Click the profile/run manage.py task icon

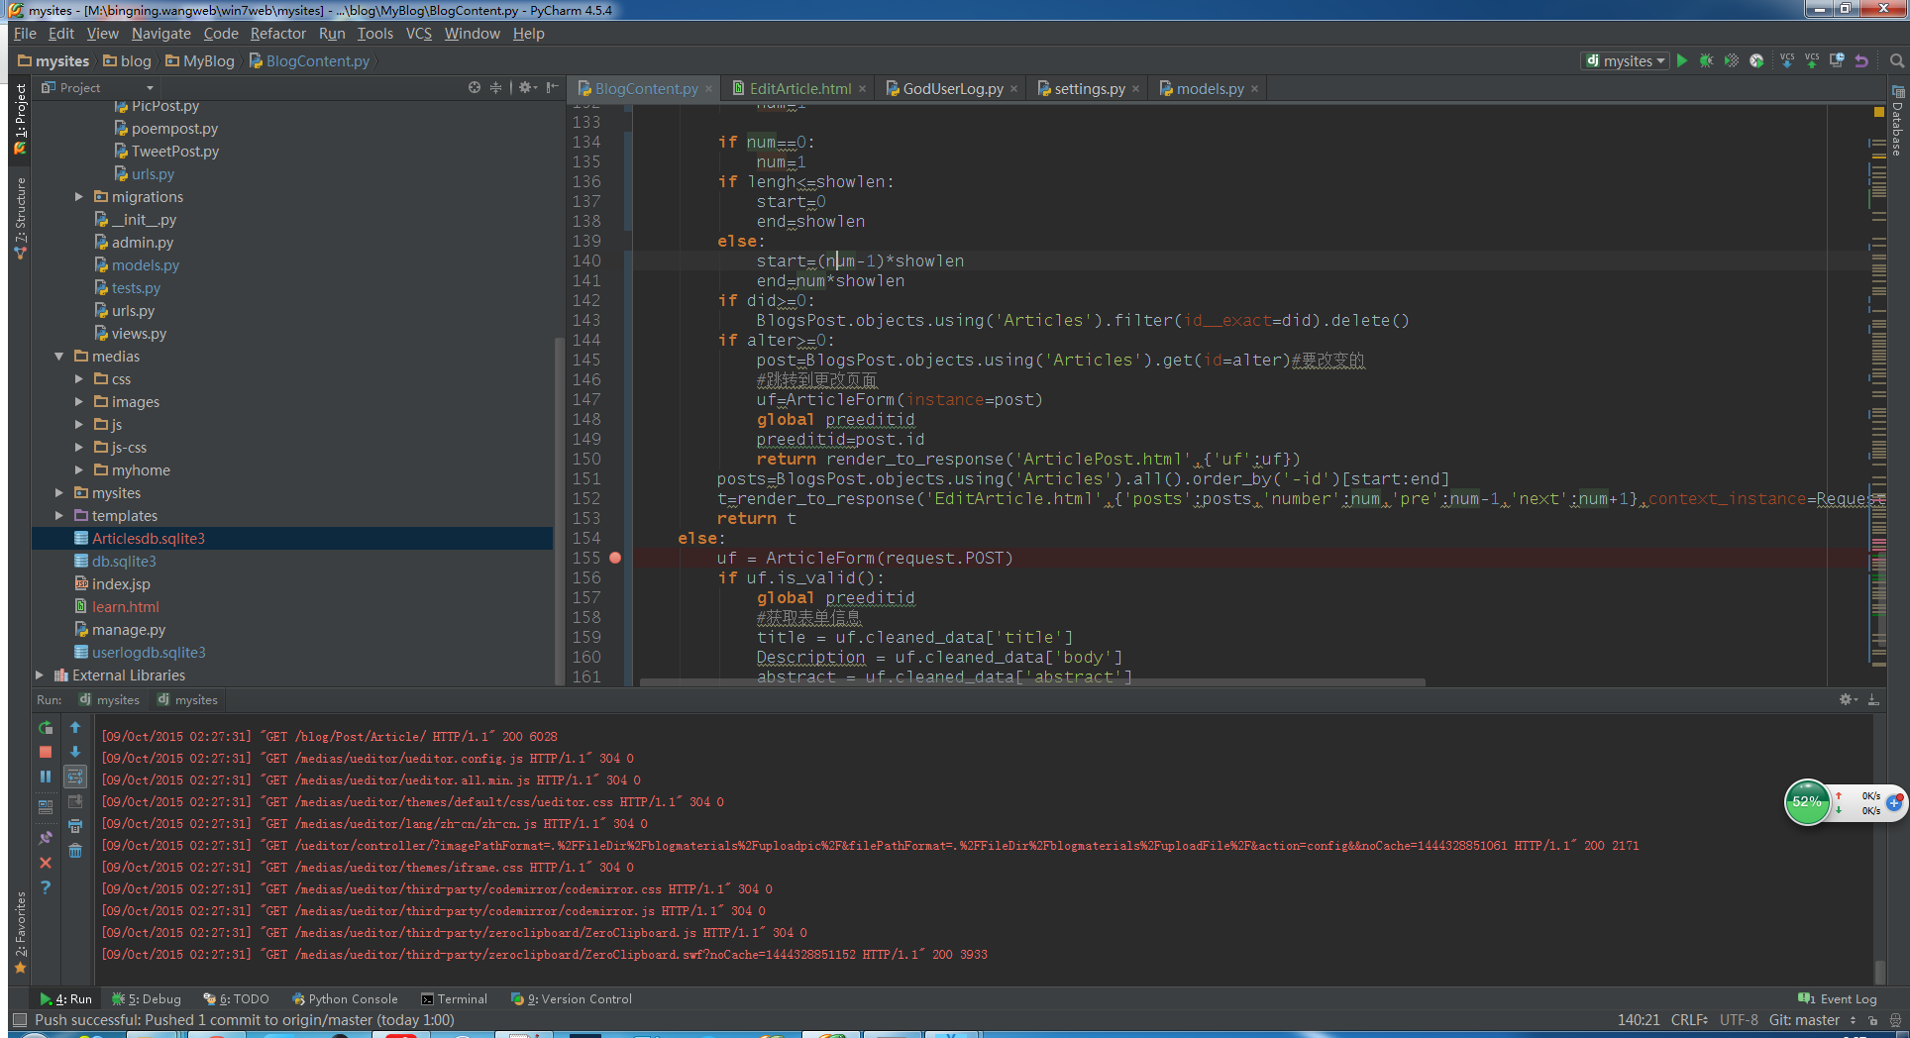1756,60
